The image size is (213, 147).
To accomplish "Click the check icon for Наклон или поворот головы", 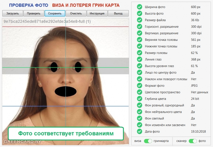I will tap(140, 79).
